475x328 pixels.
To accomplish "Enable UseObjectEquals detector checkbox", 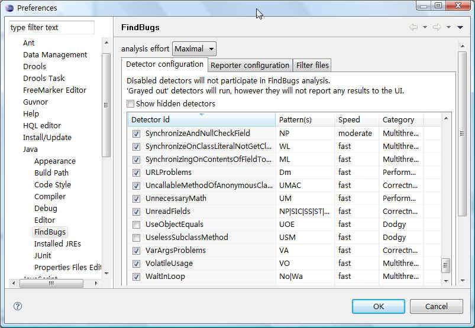I will [x=136, y=225].
